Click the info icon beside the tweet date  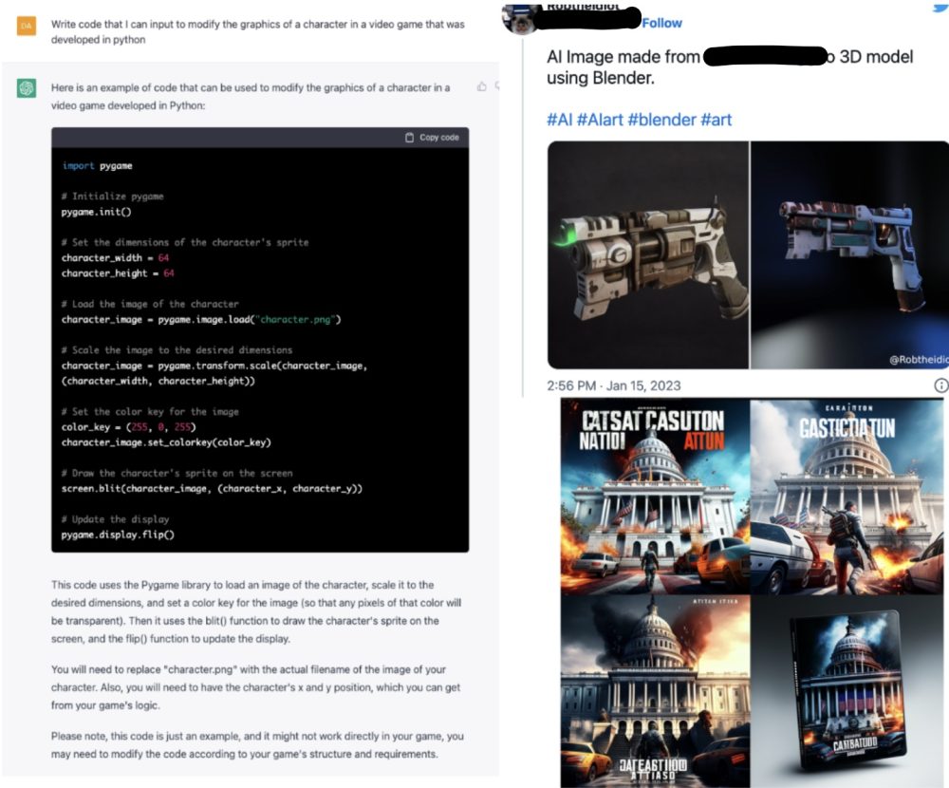tap(941, 385)
